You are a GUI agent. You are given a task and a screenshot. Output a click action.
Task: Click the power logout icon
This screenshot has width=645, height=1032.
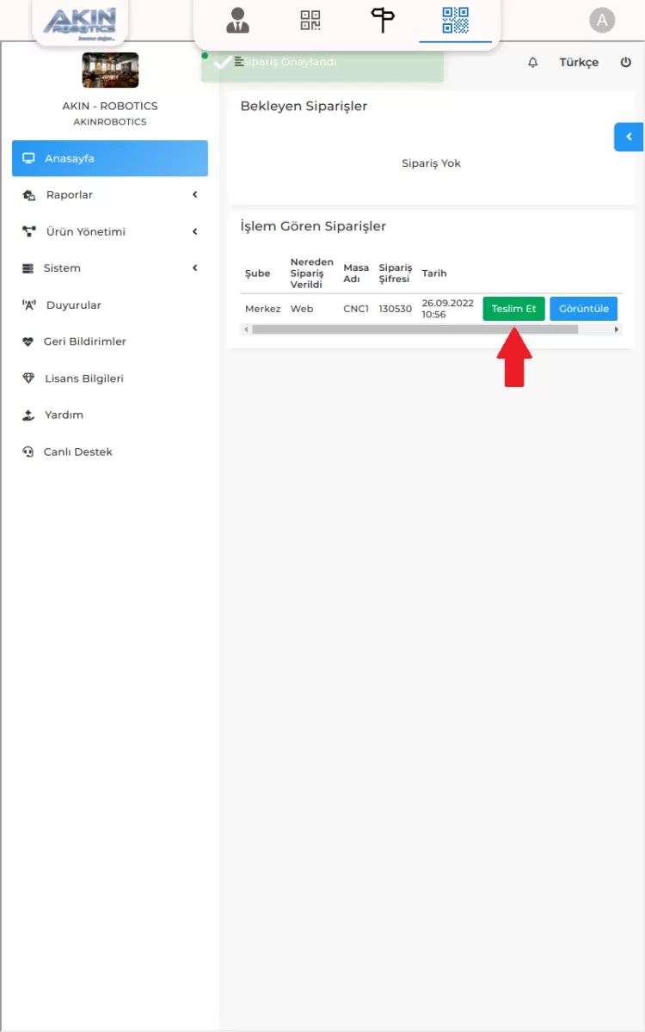(x=625, y=63)
